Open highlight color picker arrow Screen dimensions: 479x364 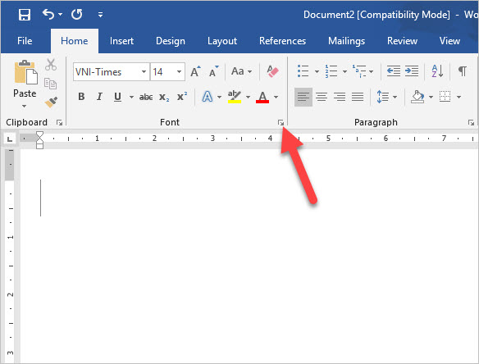pos(248,97)
